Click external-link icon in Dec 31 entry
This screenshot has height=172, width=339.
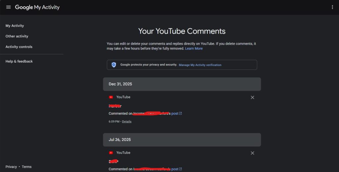point(180,113)
